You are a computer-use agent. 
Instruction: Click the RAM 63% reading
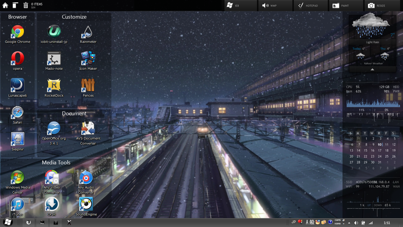pos(354,91)
